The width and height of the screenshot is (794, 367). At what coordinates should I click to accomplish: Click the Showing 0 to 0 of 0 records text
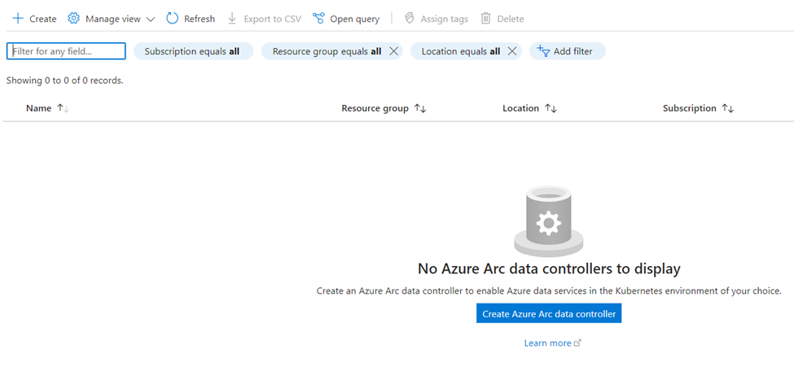click(x=65, y=81)
